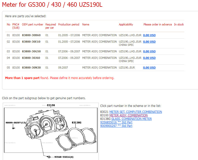Select the Required per car header
This screenshot has width=198, height=160.
click(x=51, y=26)
